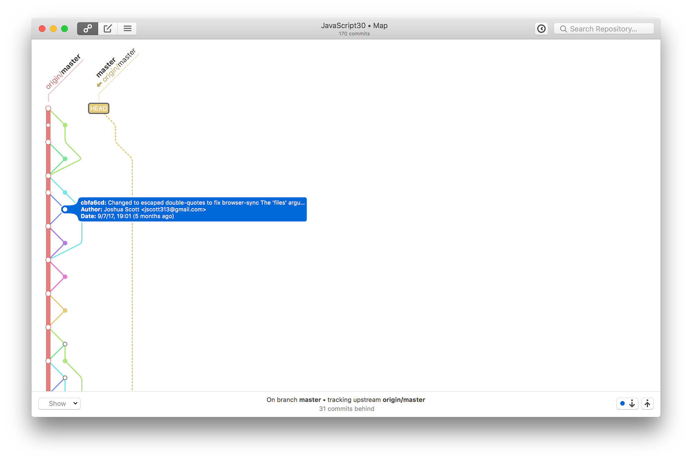Switch to the Map view icon
Screen dimensions: 692x462
click(x=88, y=28)
